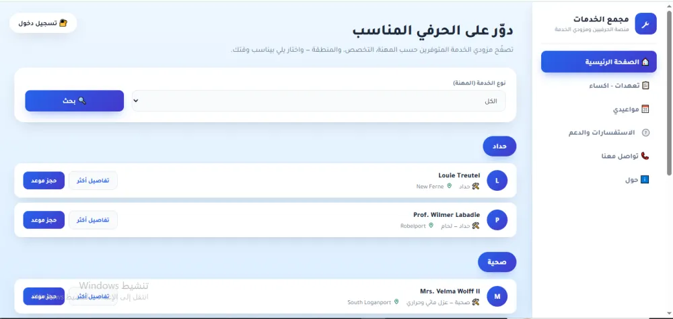
Task: Click the name Louie Treutel
Action: tap(459, 175)
